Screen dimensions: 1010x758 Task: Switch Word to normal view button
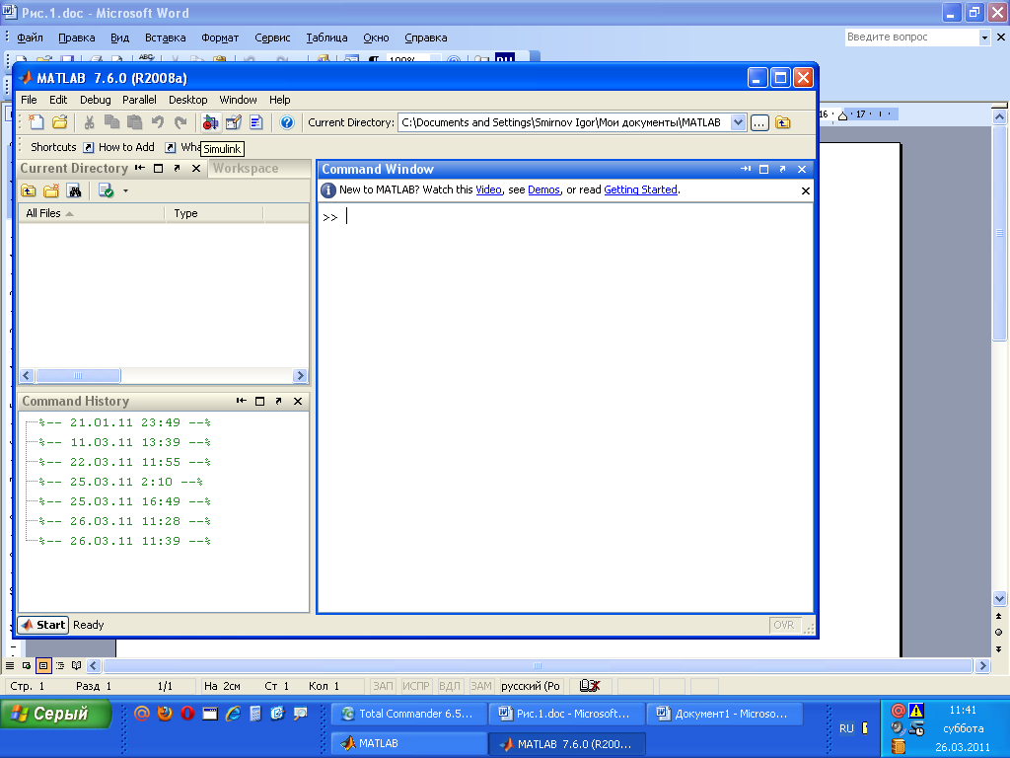point(10,666)
